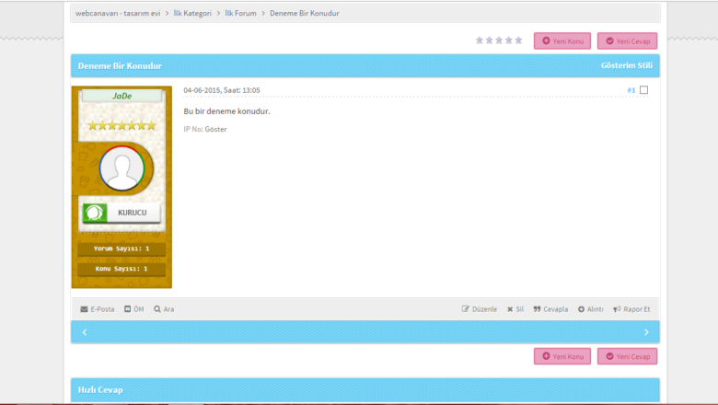The height and width of the screenshot is (405, 718).
Task: Rate thread with the third star
Action: click(x=499, y=40)
